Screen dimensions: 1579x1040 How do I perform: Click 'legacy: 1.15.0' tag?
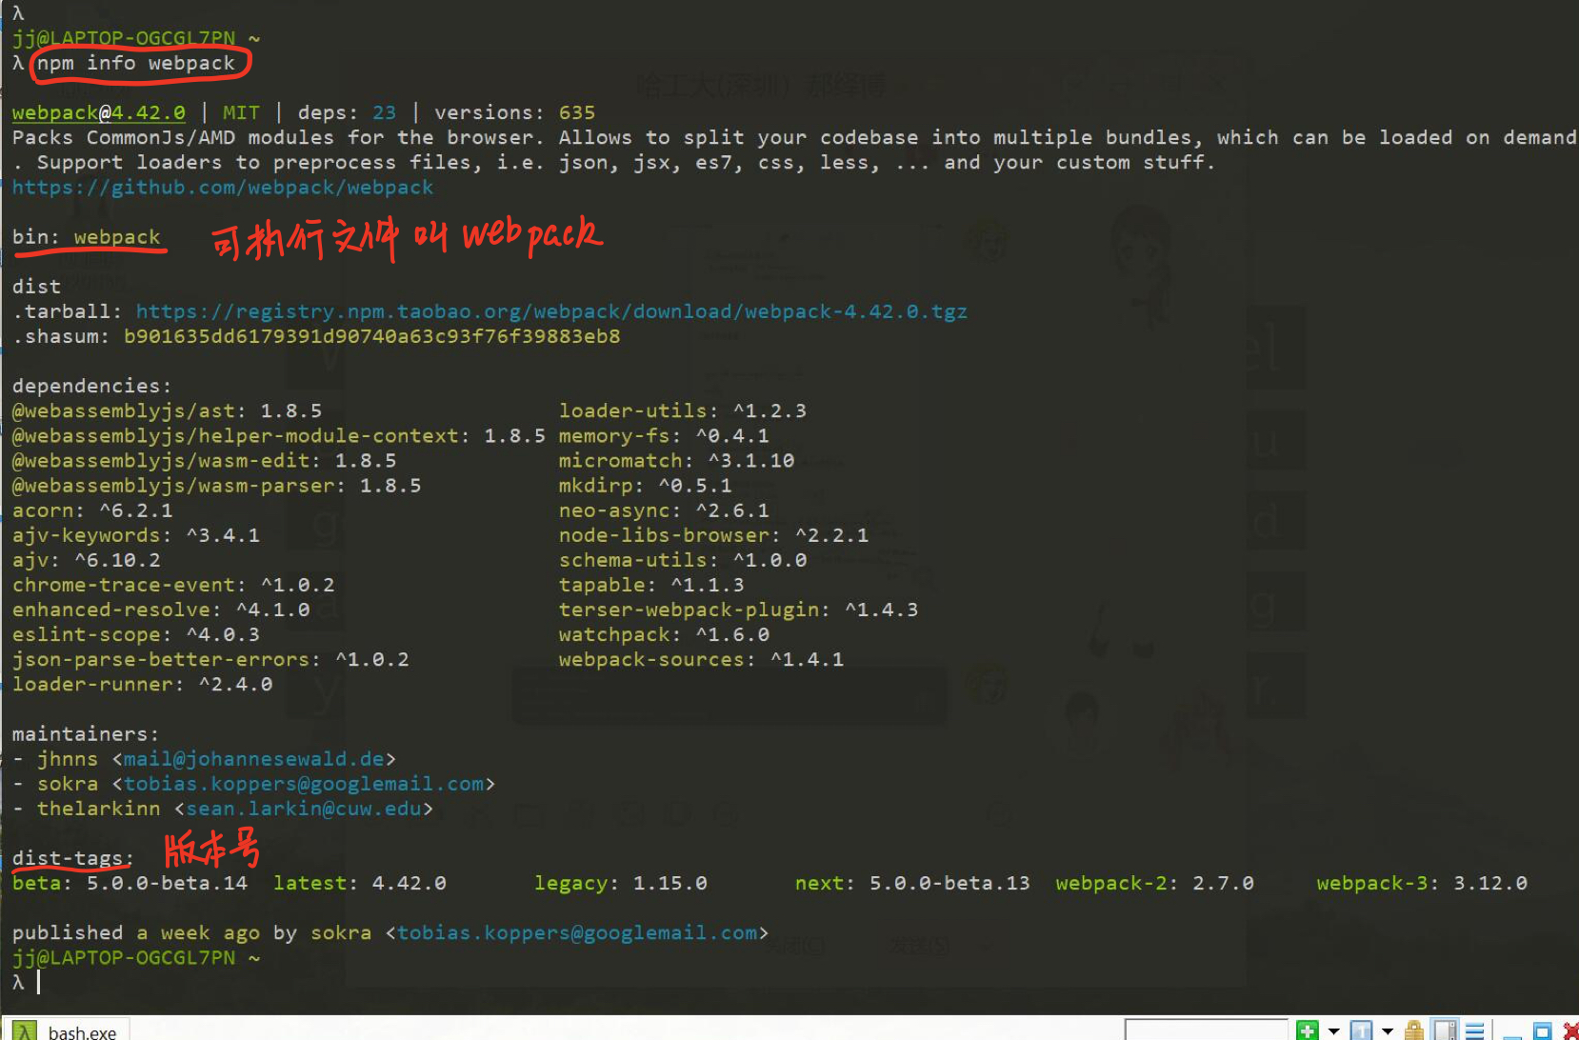click(x=621, y=883)
